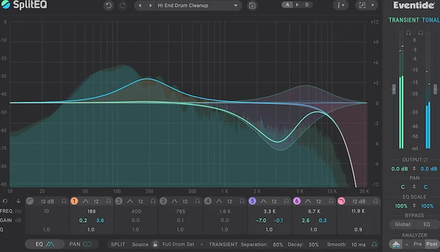
Task: Click the Pan link stepper arrows
Action: point(414,186)
